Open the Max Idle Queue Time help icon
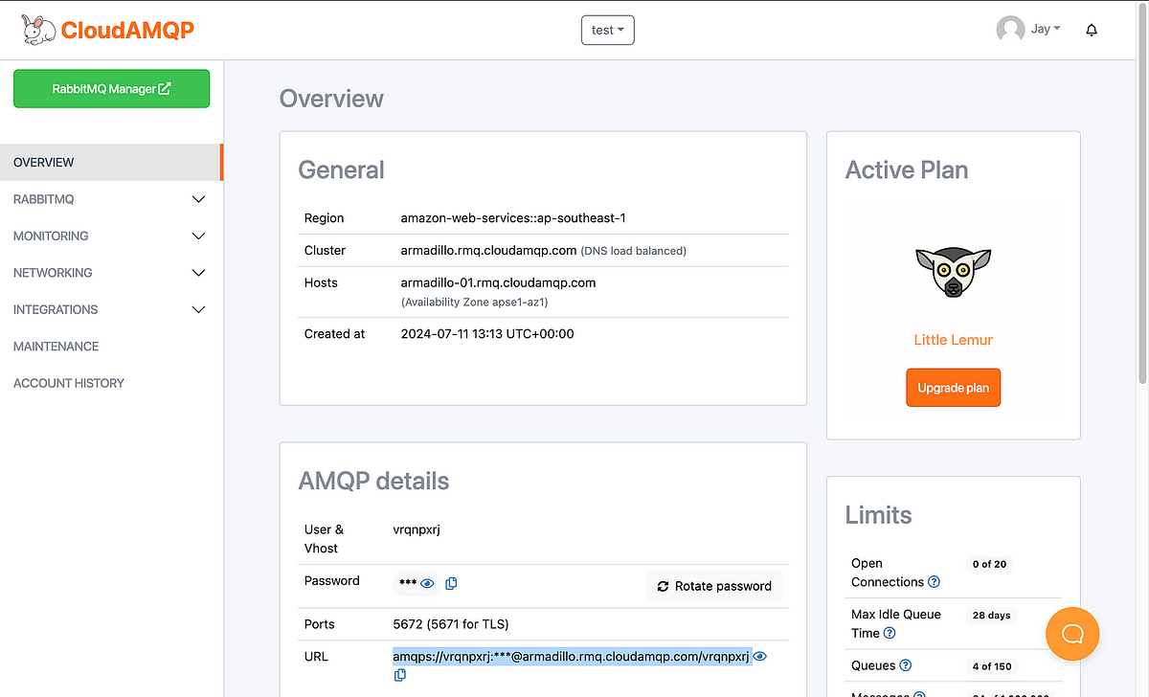This screenshot has width=1149, height=697. (889, 633)
